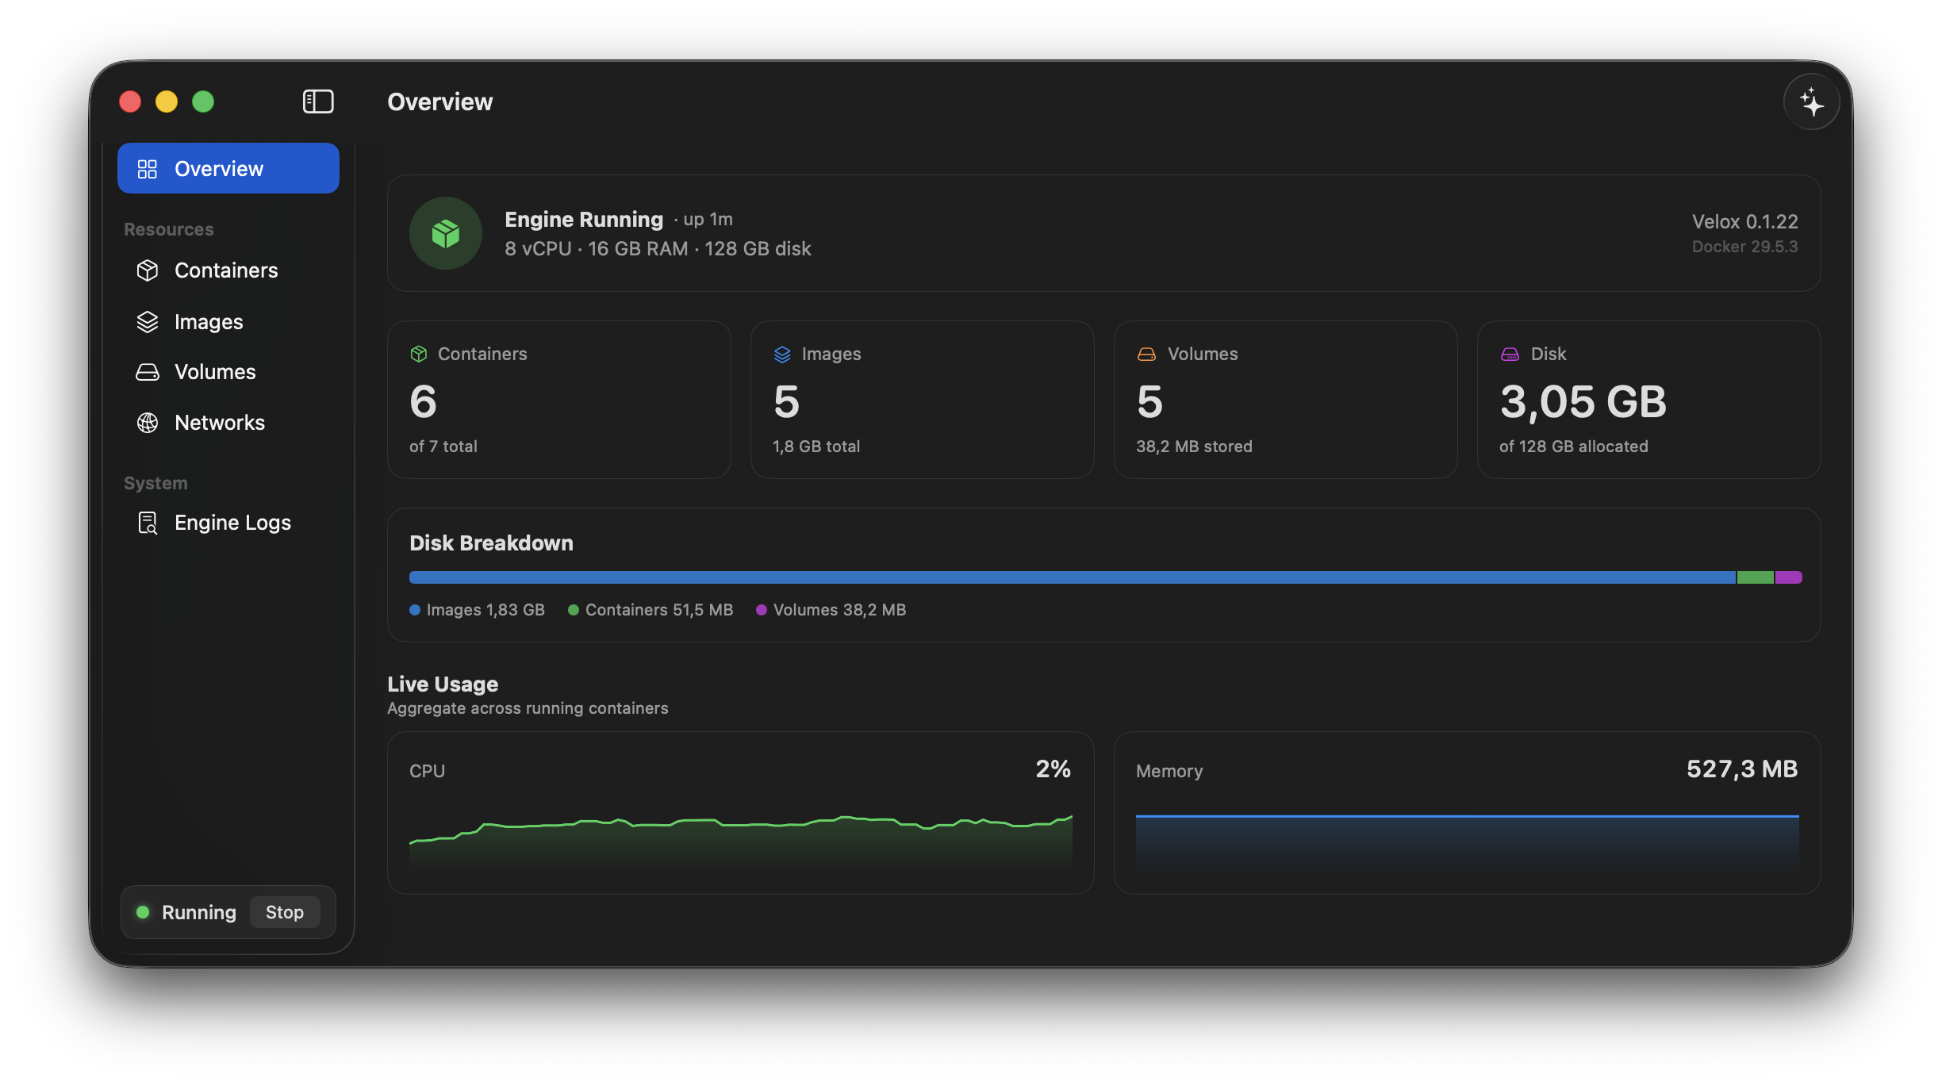Maximize the window with green button

(x=203, y=102)
